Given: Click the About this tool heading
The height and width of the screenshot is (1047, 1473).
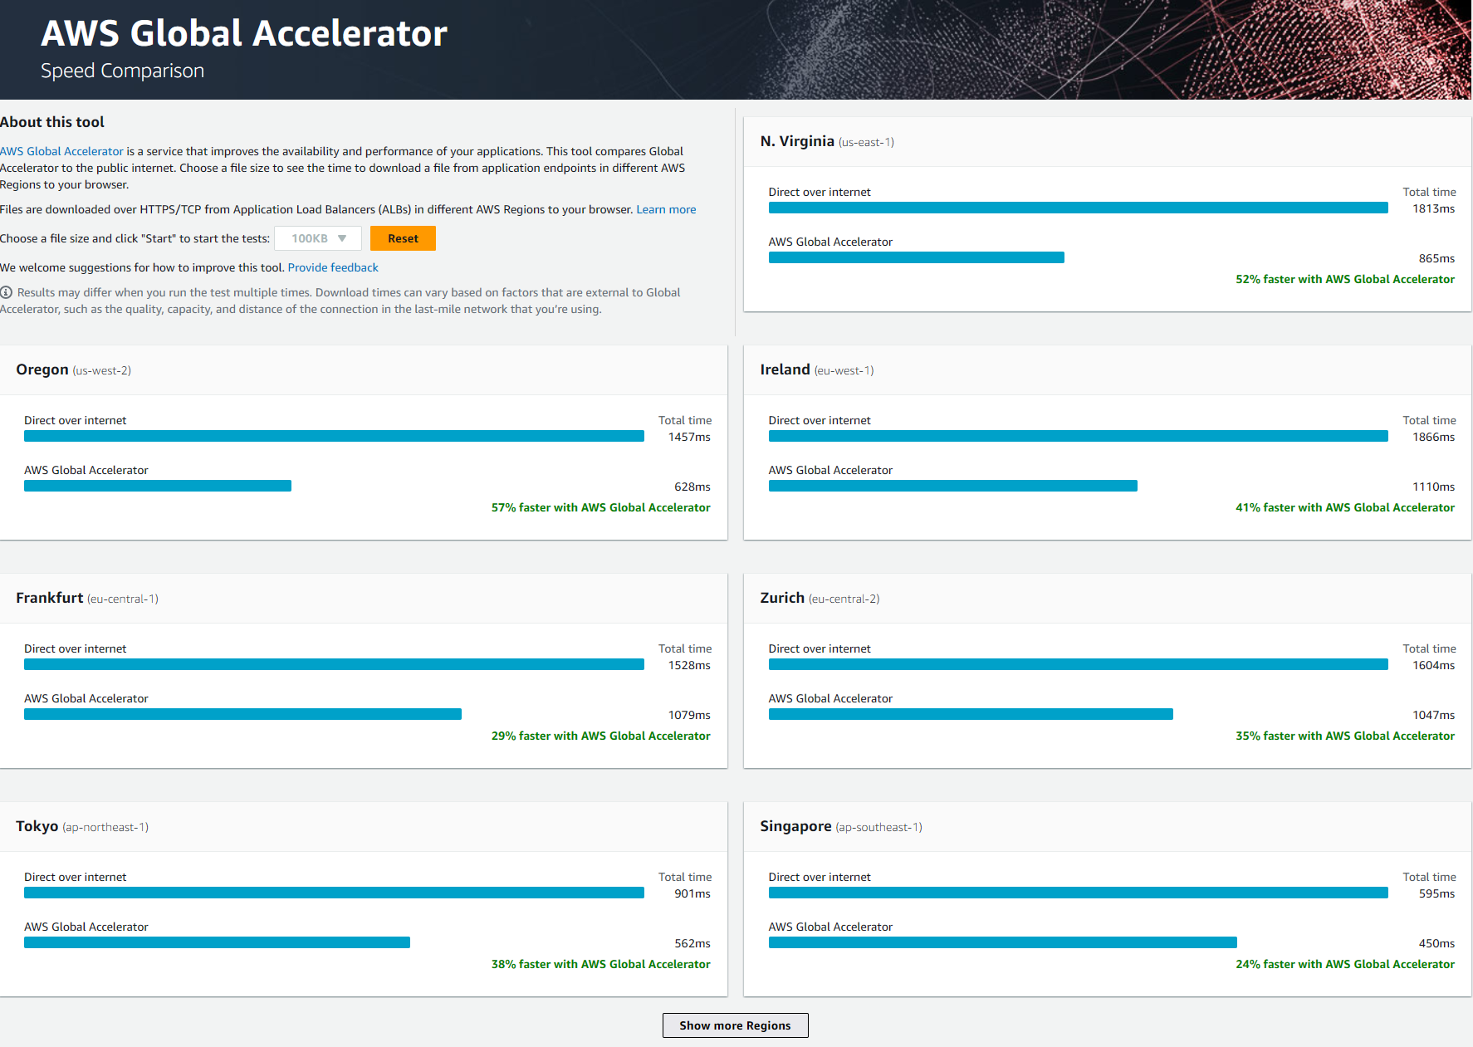Looking at the screenshot, I should [x=52, y=122].
